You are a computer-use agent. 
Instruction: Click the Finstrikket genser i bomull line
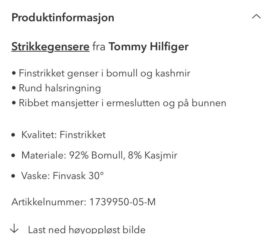tap(104, 73)
